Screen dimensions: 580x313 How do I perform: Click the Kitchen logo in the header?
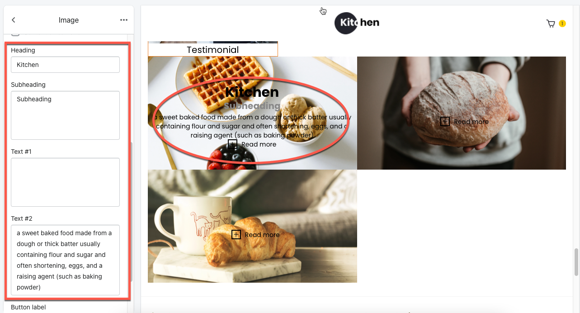(x=357, y=23)
